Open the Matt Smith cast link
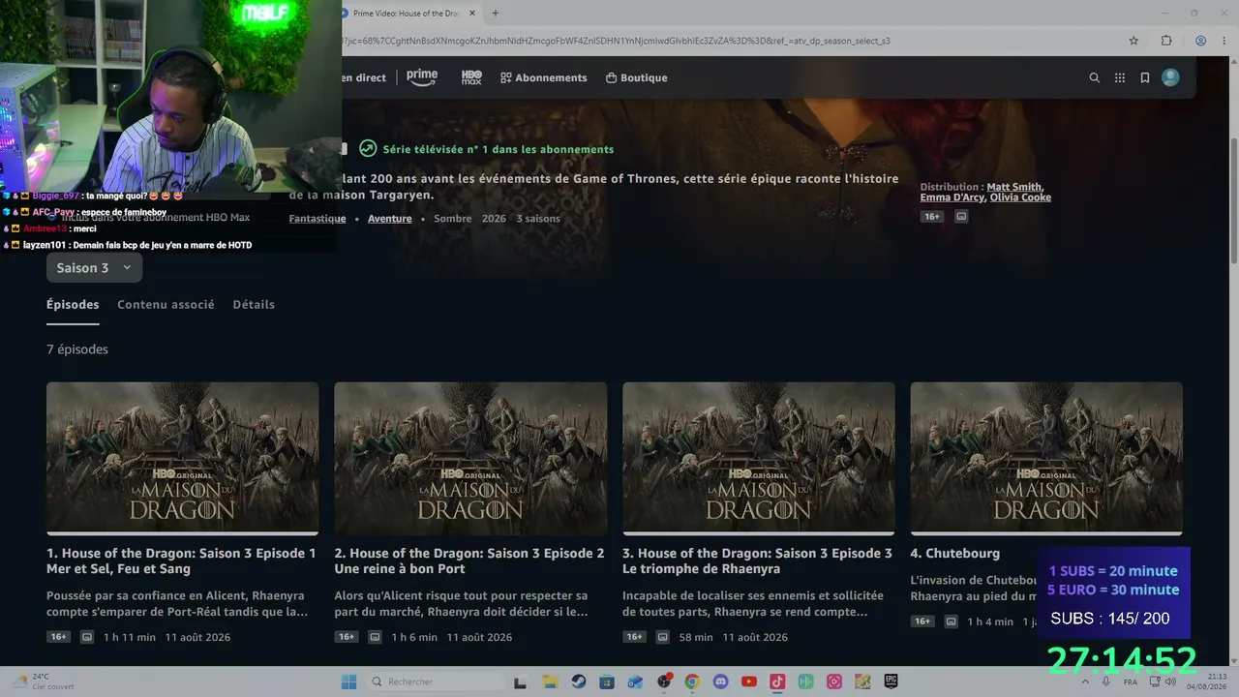1239x697 pixels. pos(1014,187)
